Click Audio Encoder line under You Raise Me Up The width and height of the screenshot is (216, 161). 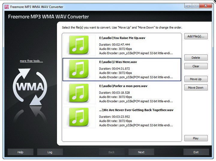(x=136, y=53)
